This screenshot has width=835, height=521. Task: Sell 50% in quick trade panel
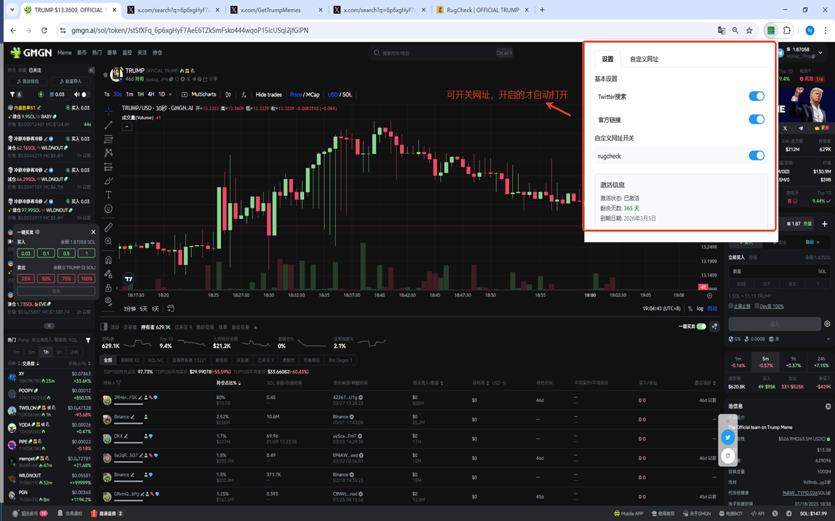[x=46, y=279]
